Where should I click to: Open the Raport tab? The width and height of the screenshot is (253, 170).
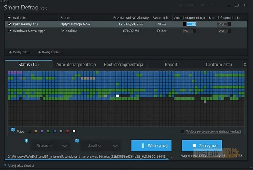[x=171, y=65]
